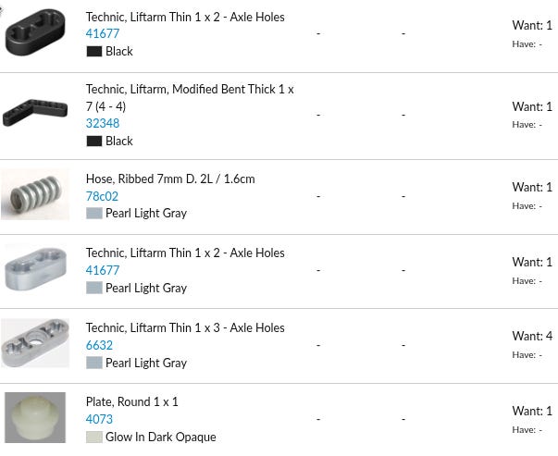
Task: Open the Liftarm Thin 1 x 3 image
Action: coord(35,343)
